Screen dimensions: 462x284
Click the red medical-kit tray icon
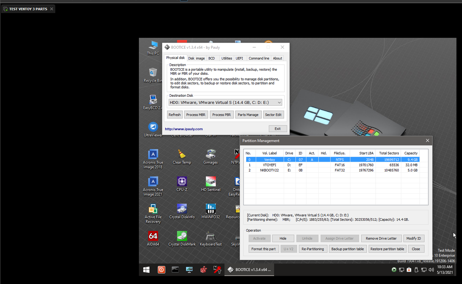coord(409,270)
